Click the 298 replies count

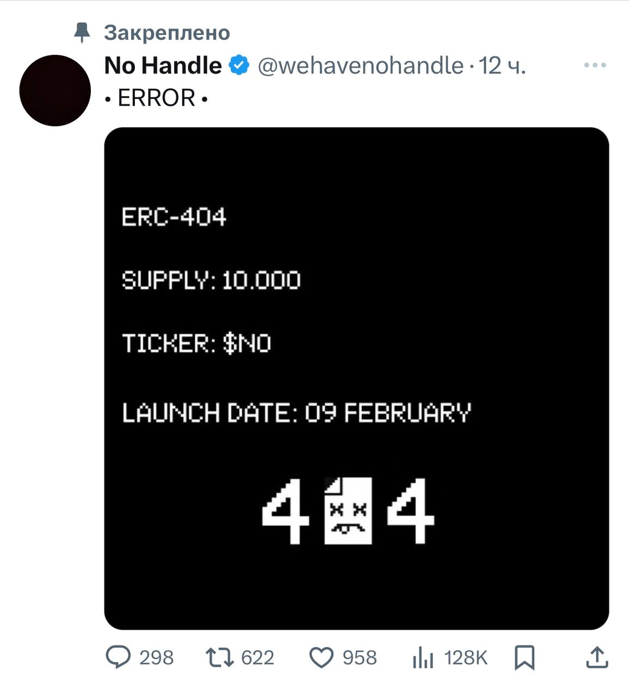click(156, 657)
